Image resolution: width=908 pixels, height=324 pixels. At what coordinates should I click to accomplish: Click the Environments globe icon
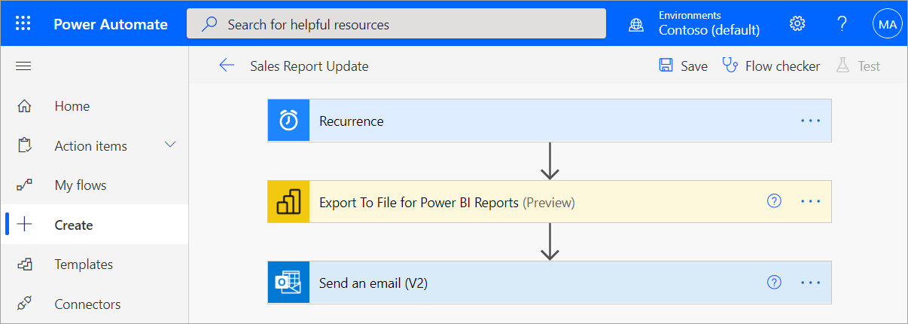(x=637, y=24)
